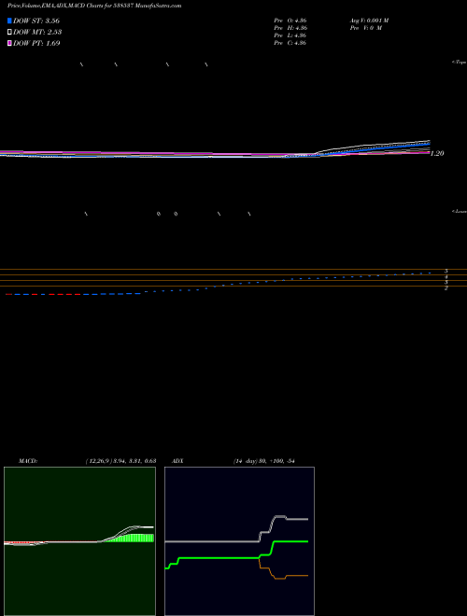Click the 'ADX' panel heading

point(177,461)
